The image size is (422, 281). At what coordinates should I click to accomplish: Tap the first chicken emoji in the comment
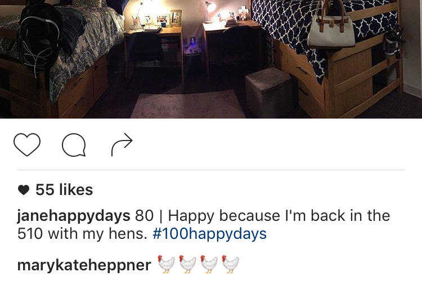pos(166,264)
